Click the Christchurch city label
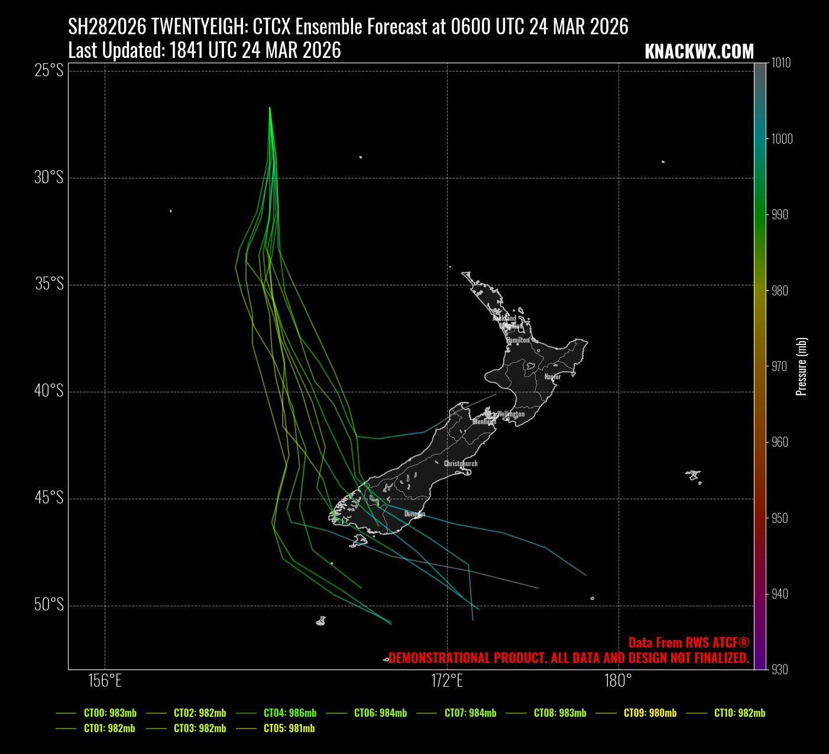Image resolution: width=829 pixels, height=754 pixels. (x=461, y=463)
